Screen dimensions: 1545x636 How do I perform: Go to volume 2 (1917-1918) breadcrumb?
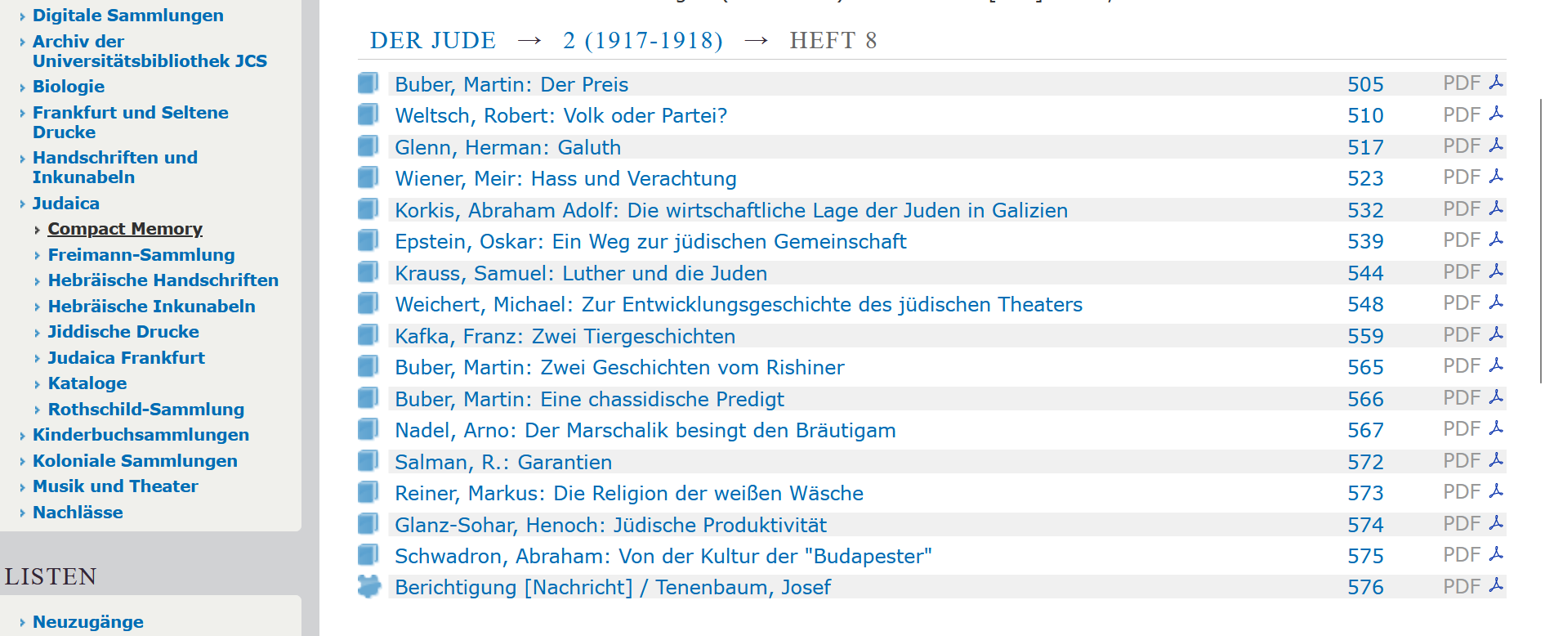tap(642, 41)
